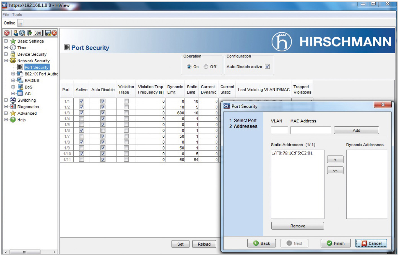Click the Network Security badge icon

click(x=13, y=61)
